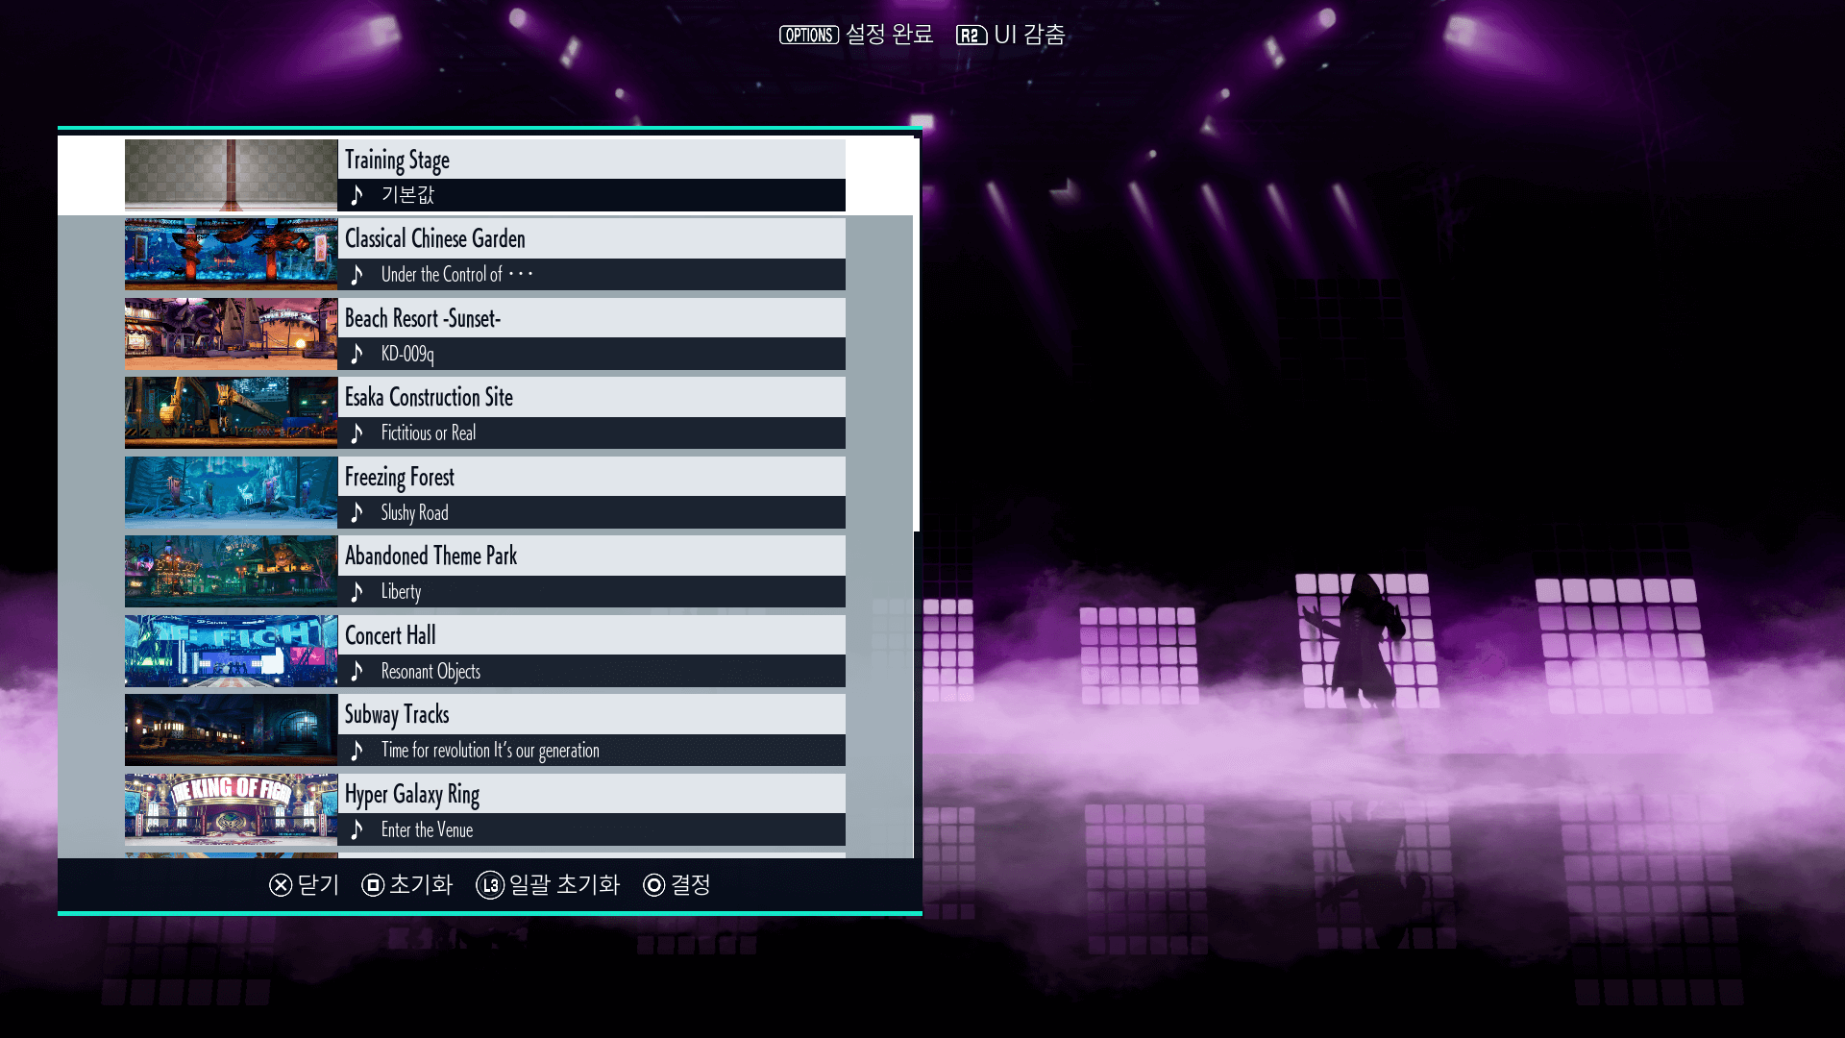Click the X button icon for 닫기
The width and height of the screenshot is (1845, 1038).
click(281, 885)
